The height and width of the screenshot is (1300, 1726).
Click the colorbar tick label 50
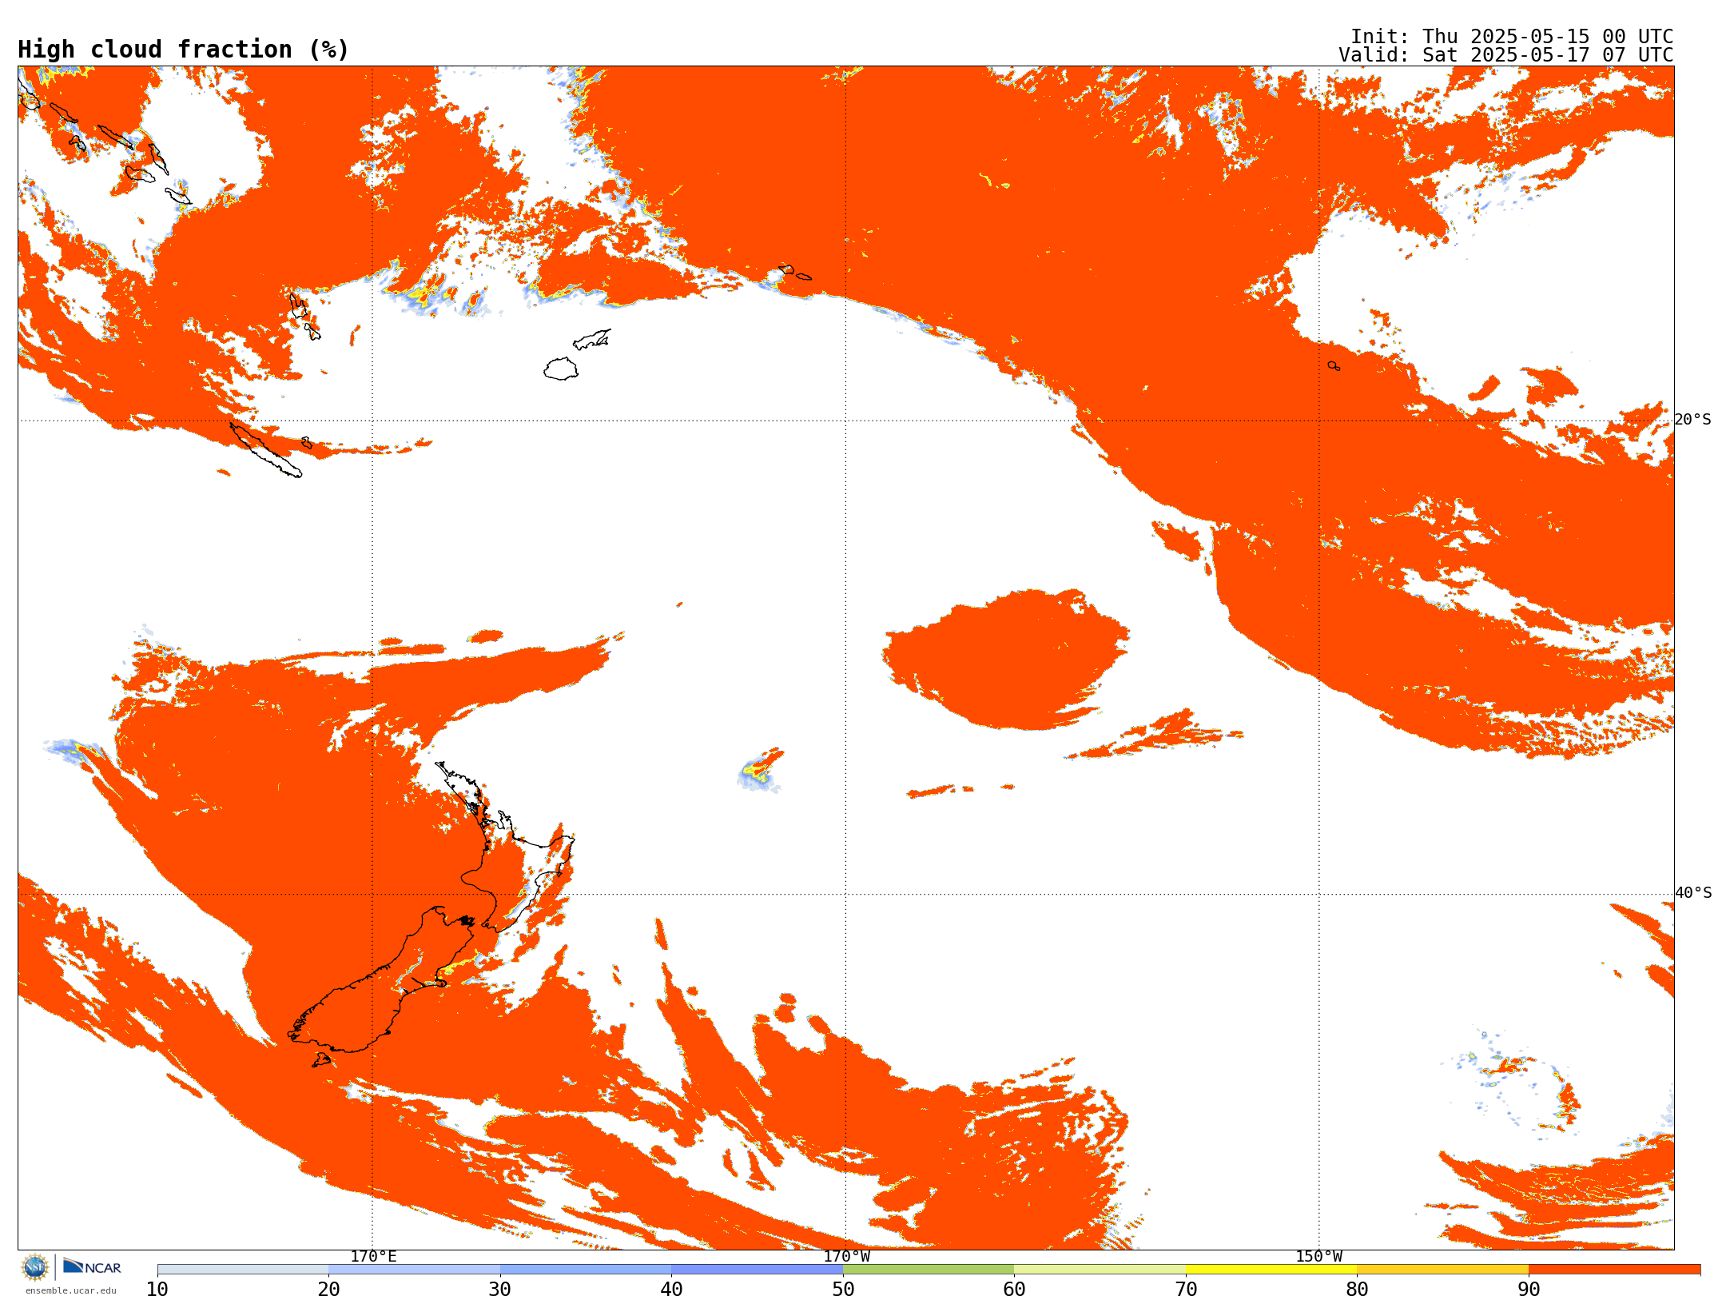click(x=843, y=1290)
